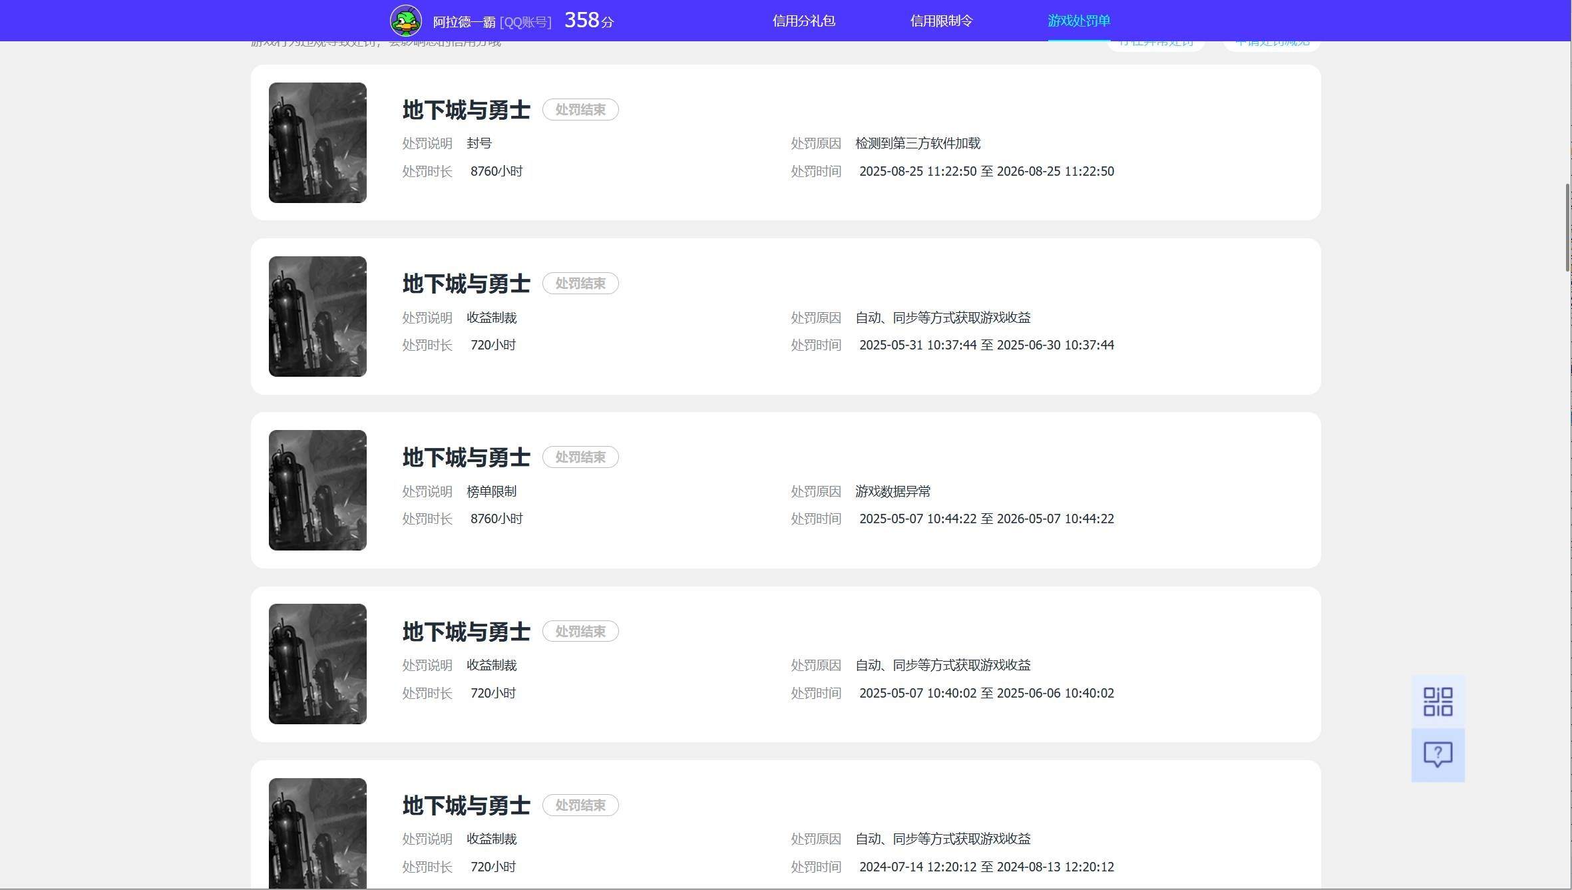This screenshot has width=1572, height=890.
Task: Click 处罚结束 badge on the 榜单限制 card
Action: [x=580, y=457]
